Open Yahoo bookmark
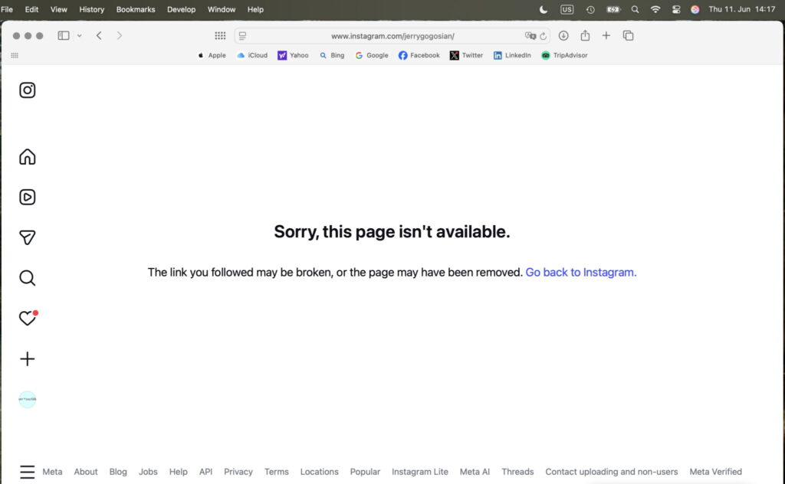 tap(293, 55)
